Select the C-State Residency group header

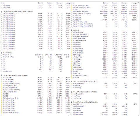click(35, 12)
